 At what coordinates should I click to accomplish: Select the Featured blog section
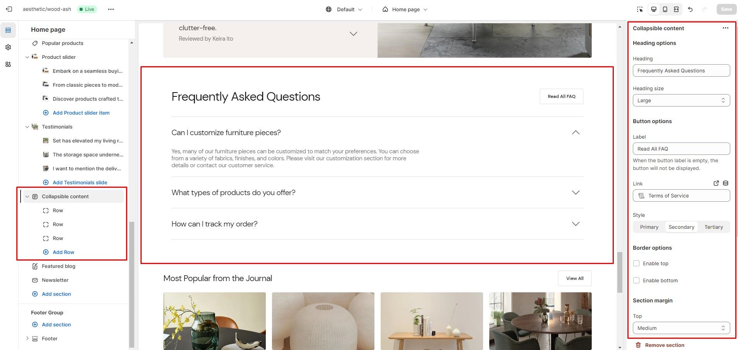[58, 266]
